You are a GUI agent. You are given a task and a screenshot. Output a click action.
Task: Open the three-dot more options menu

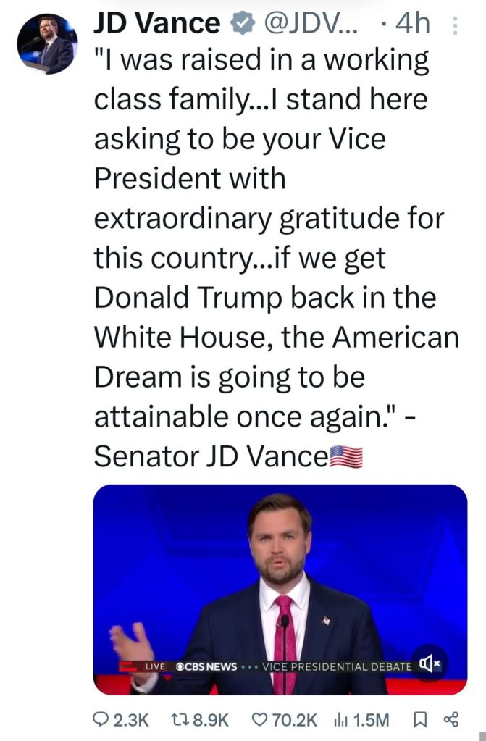tap(456, 25)
